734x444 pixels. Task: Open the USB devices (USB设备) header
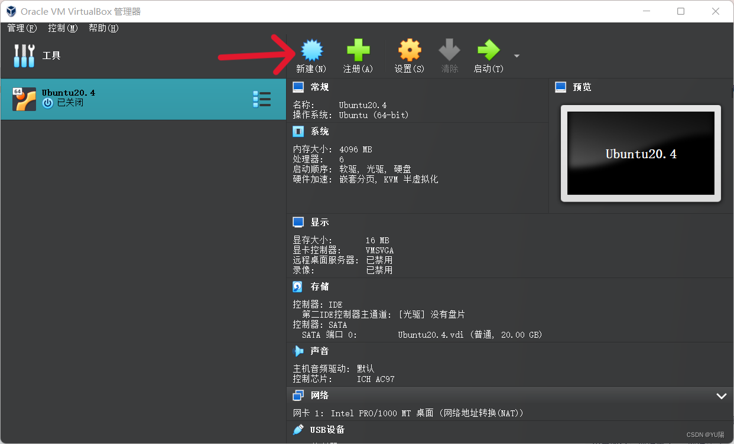[327, 430]
